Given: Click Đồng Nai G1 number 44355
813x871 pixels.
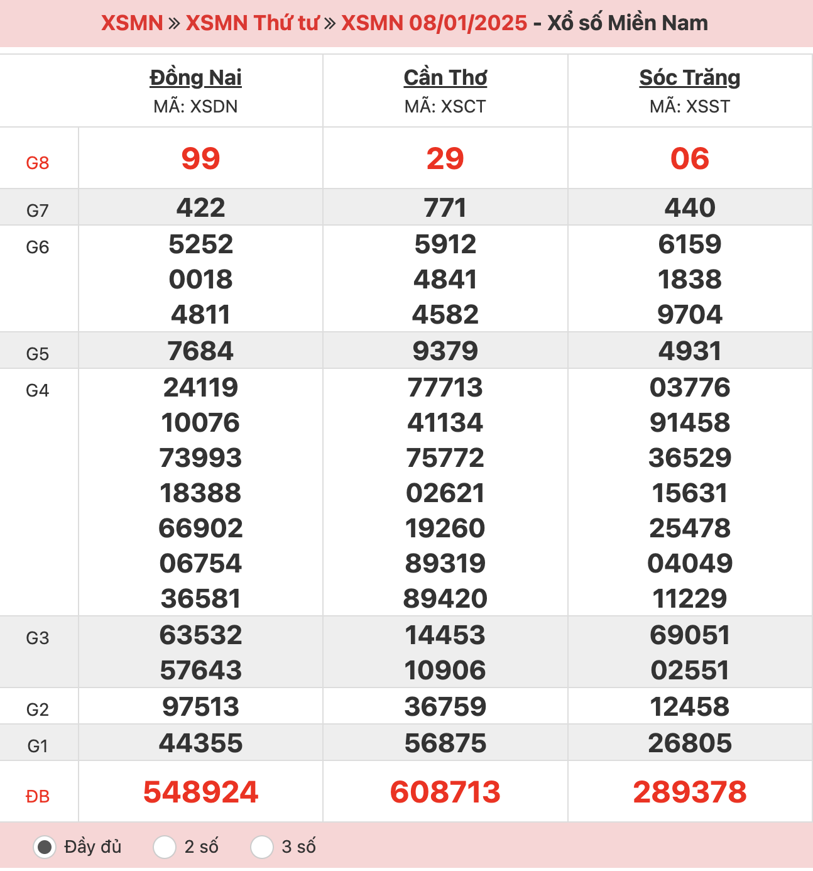Looking at the screenshot, I should coord(200,743).
